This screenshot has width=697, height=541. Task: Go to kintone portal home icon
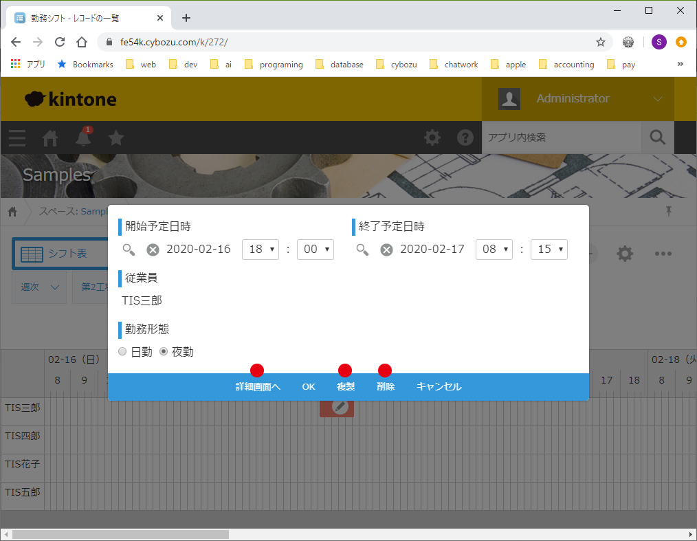pos(50,138)
